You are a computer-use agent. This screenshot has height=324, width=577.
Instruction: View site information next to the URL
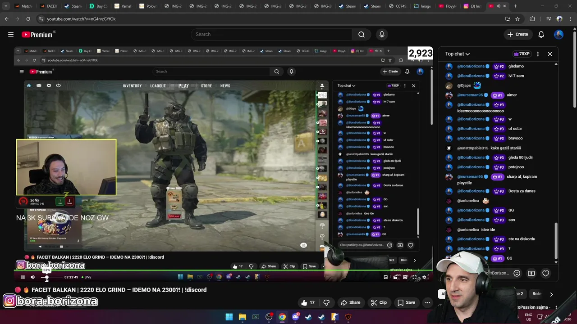[x=41, y=19]
